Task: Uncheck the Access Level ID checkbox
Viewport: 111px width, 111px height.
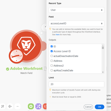Action: [x=52, y=51]
